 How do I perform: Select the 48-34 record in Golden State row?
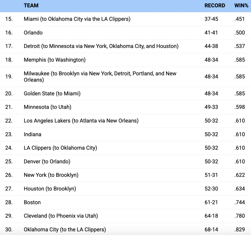coord(211,94)
